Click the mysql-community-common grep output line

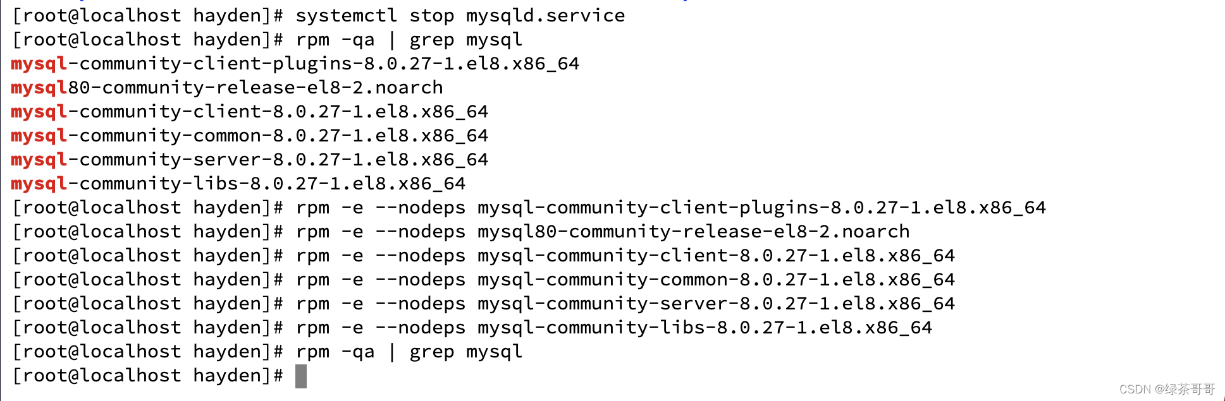tap(249, 136)
